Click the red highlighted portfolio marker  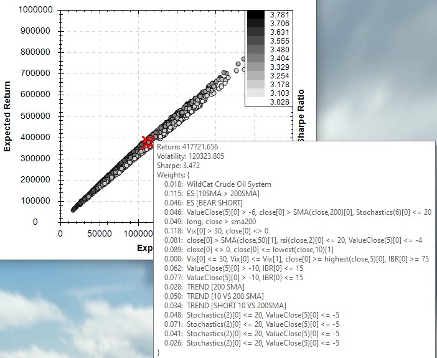[x=148, y=142]
